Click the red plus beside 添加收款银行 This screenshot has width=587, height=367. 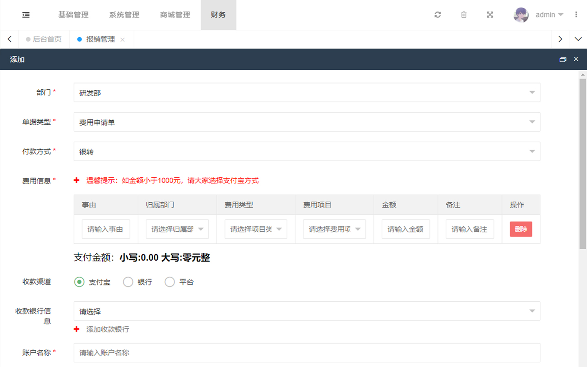[77, 329]
